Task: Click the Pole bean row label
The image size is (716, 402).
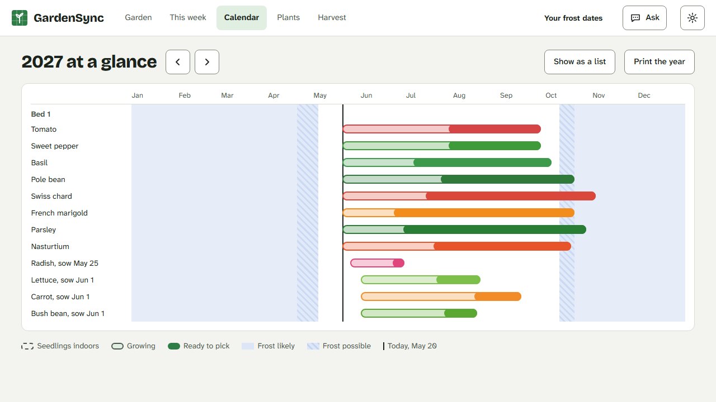Action: [x=48, y=180]
